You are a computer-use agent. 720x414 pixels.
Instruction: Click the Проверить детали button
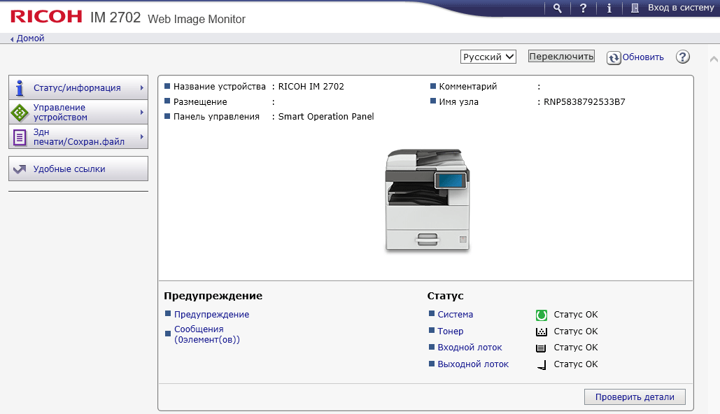[635, 397]
